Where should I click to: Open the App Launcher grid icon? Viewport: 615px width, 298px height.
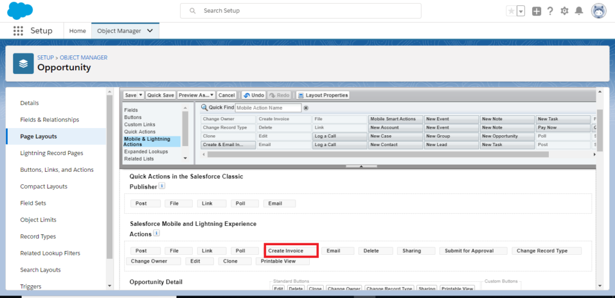point(18,31)
